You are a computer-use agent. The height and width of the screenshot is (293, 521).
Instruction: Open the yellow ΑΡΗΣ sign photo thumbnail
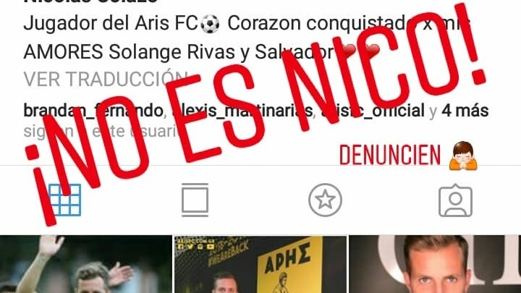pyautogui.click(x=260, y=264)
